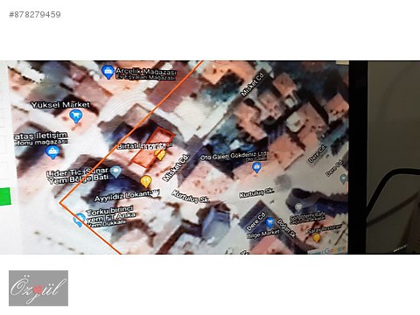
Task: Click the Oto Galeri Gökdeniz blue pin
Action: (256, 167)
